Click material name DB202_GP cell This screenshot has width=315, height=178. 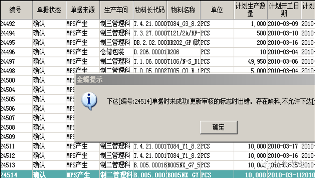[x=183, y=43]
